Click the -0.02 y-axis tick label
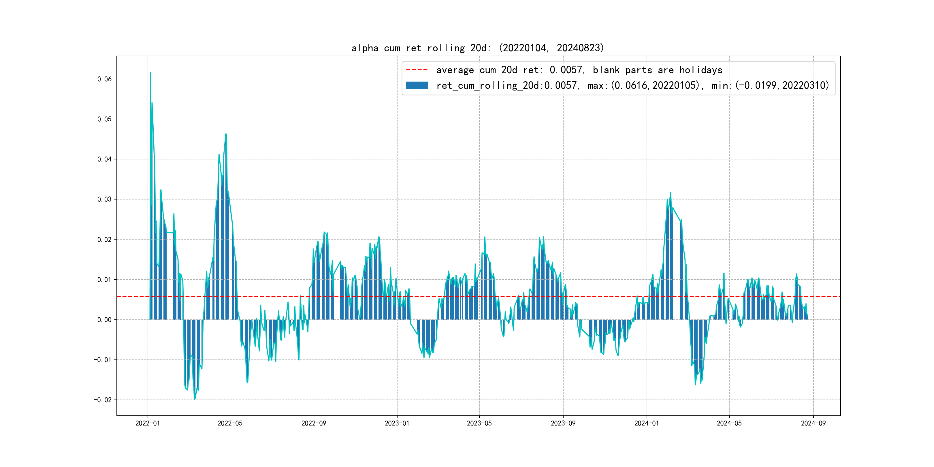 coord(103,400)
